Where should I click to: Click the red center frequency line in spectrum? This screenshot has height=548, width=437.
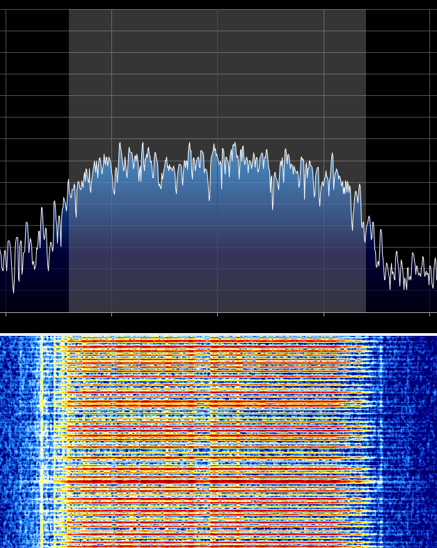point(217,83)
